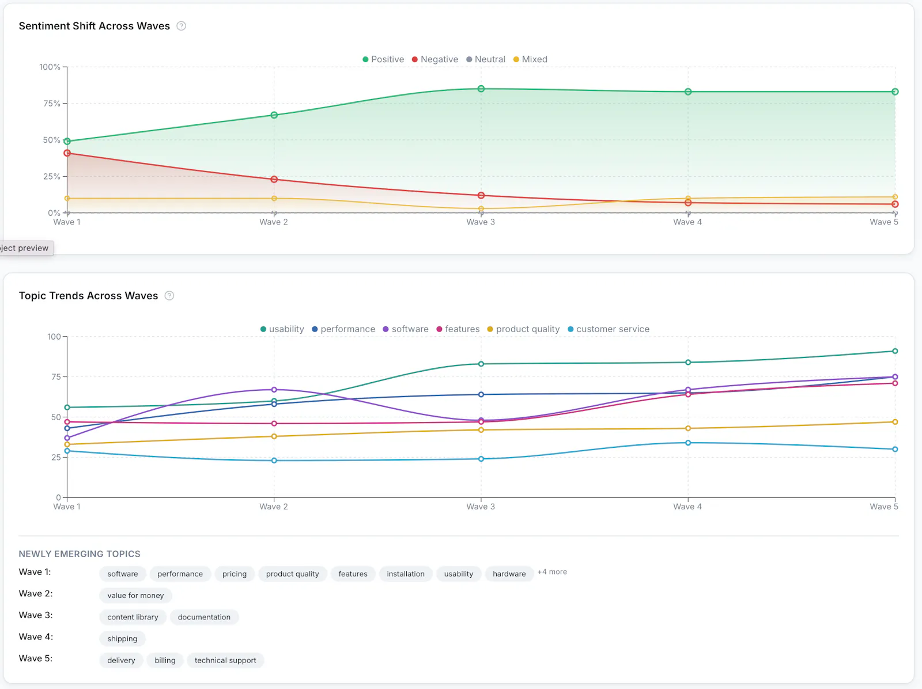Select the usability chip in Wave 1 topics
922x689 pixels.
coord(459,574)
